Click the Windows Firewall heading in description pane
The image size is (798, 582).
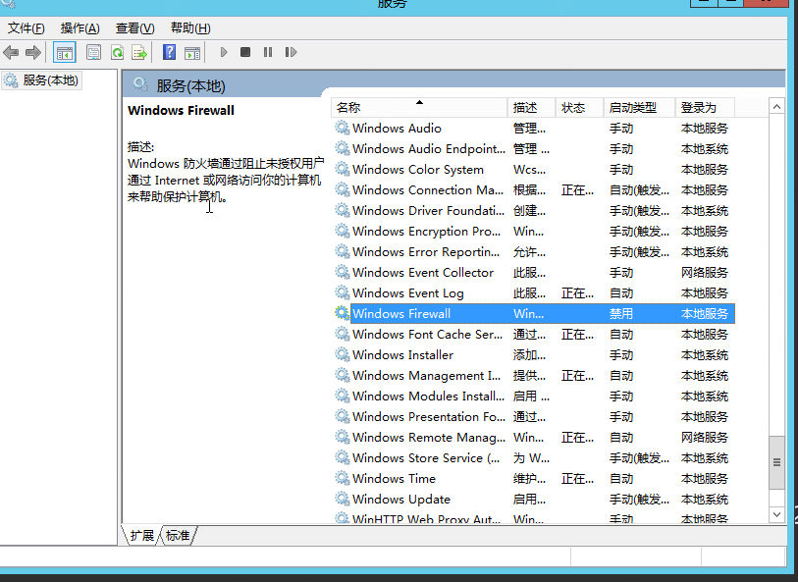click(181, 110)
